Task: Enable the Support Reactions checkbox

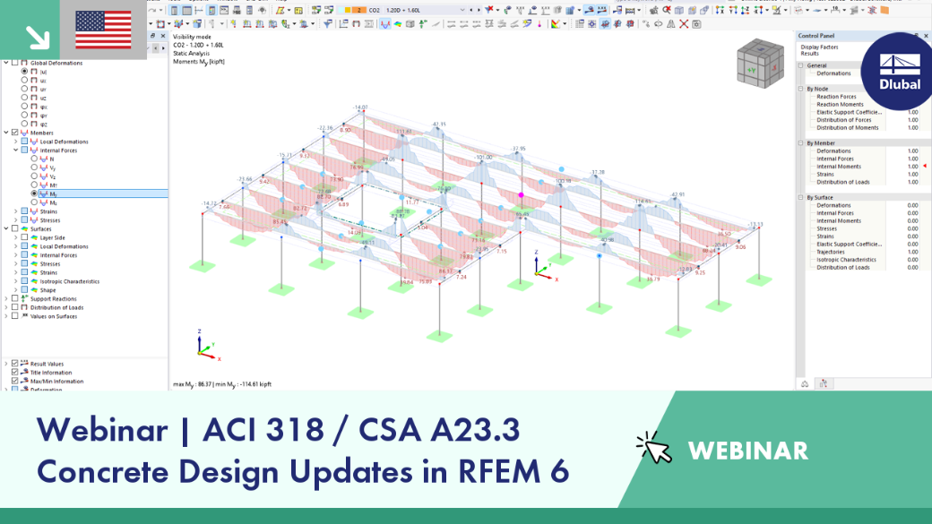Action: coord(15,299)
